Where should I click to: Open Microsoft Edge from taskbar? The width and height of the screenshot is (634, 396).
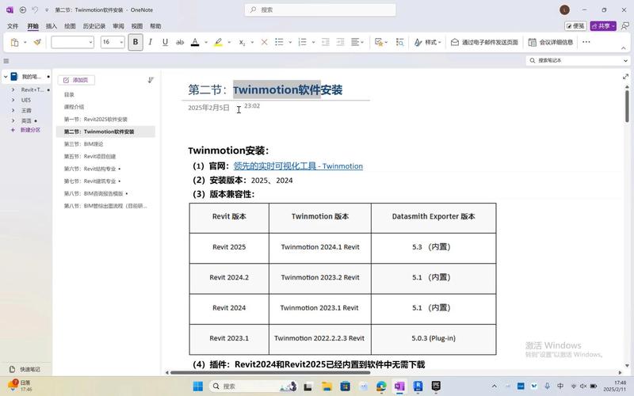click(x=381, y=386)
